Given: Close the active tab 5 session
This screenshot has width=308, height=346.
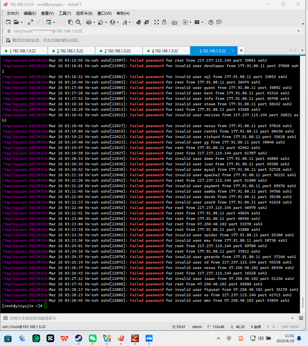Looking at the screenshot, I should click(x=233, y=51).
